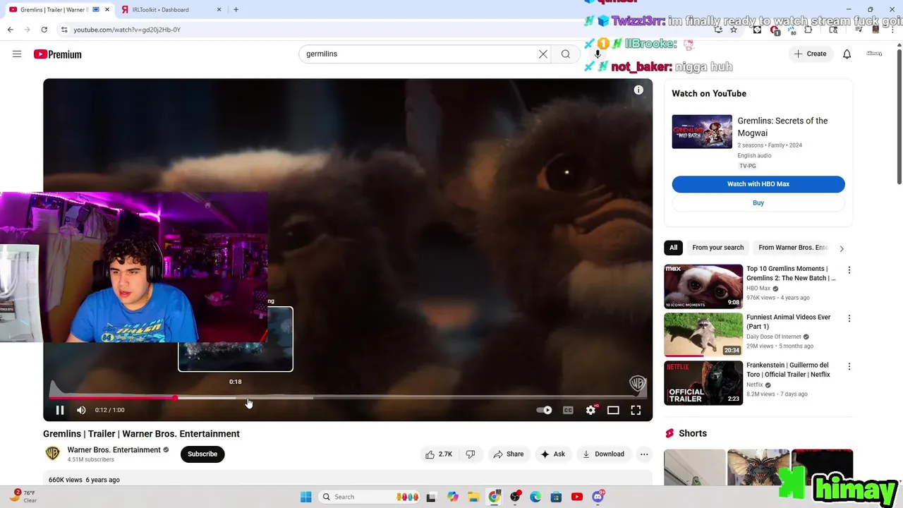Open the YouTube hamburger guide menu
This screenshot has width=903, height=508.
(17, 54)
